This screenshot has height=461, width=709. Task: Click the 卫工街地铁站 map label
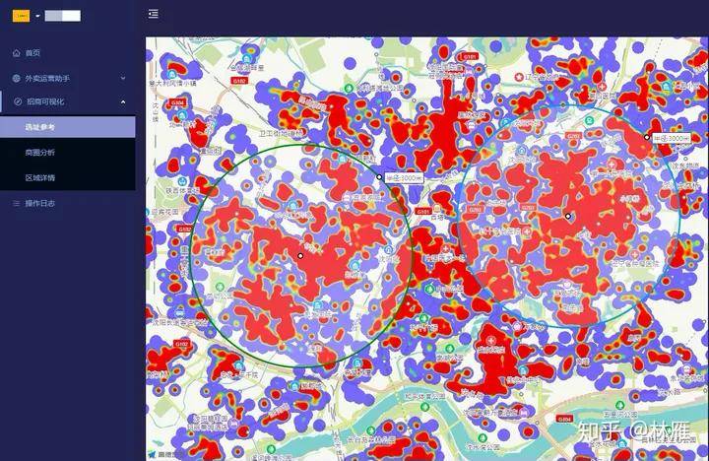pyautogui.click(x=281, y=133)
